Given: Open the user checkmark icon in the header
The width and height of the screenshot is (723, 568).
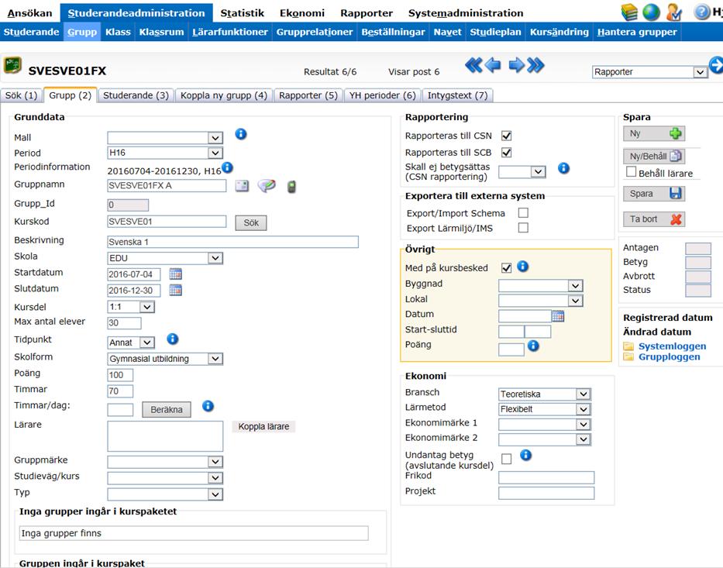Looking at the screenshot, I should point(674,12).
